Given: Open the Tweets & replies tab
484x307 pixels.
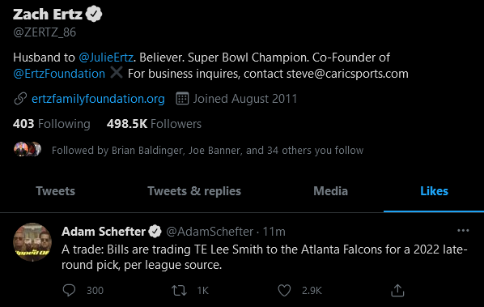Looking at the screenshot, I should click(194, 191).
